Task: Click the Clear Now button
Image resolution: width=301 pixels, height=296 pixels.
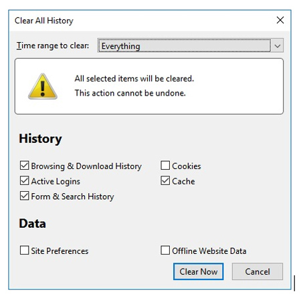Action: [x=198, y=271]
